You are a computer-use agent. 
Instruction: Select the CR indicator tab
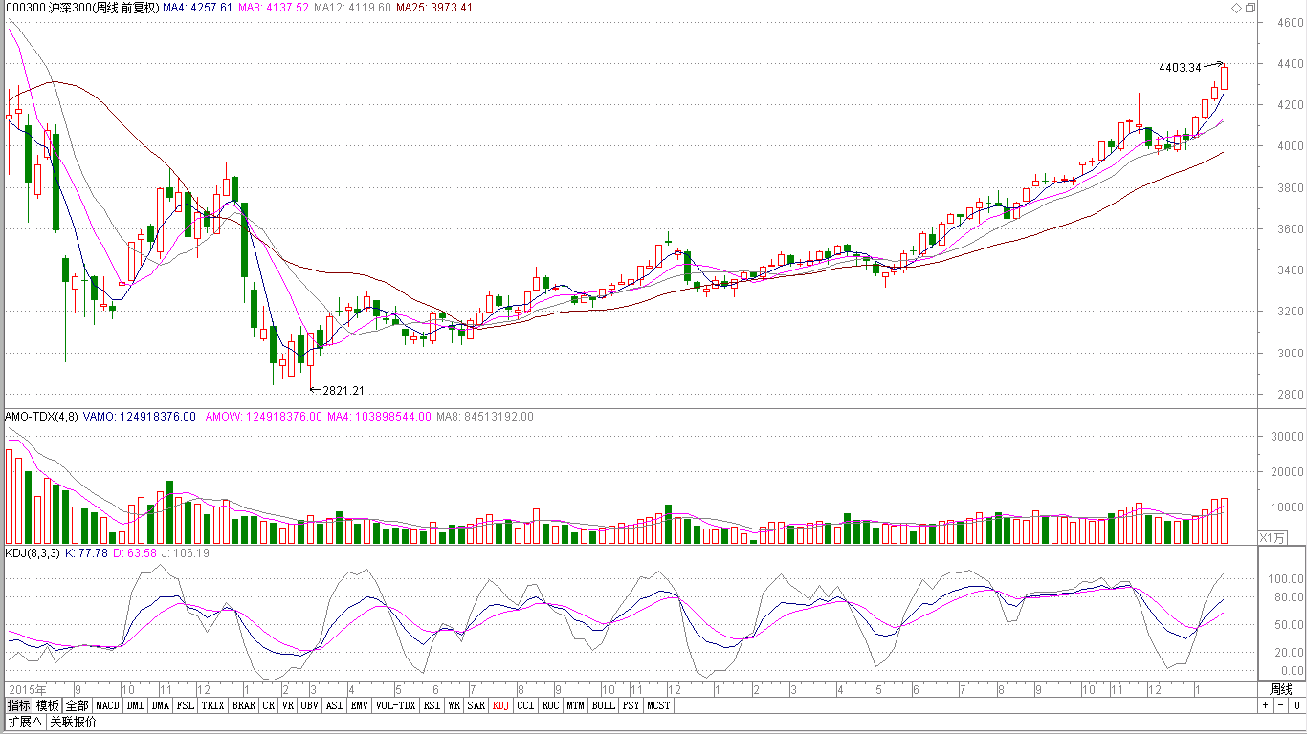coord(269,705)
